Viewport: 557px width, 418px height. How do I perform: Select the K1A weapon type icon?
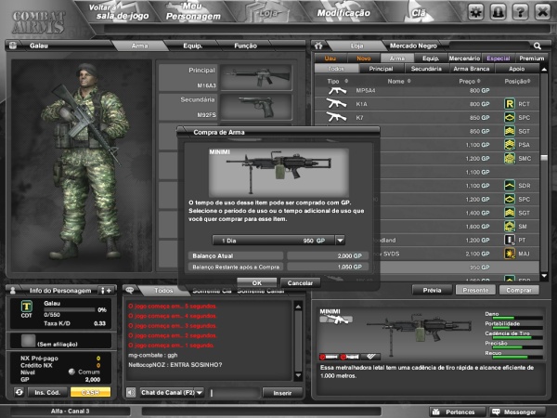click(336, 104)
